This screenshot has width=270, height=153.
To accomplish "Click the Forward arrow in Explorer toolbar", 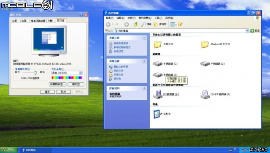I will (127, 25).
